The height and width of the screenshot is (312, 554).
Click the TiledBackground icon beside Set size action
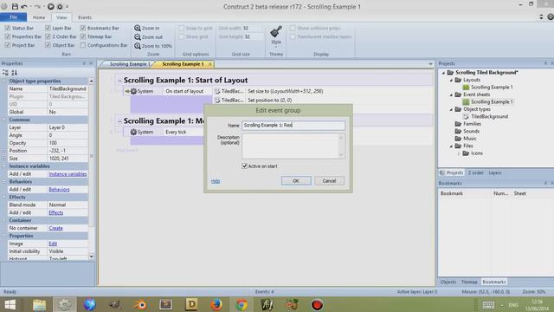click(x=217, y=91)
